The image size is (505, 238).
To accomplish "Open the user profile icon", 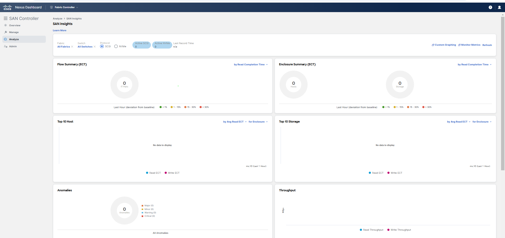I will point(499,7).
